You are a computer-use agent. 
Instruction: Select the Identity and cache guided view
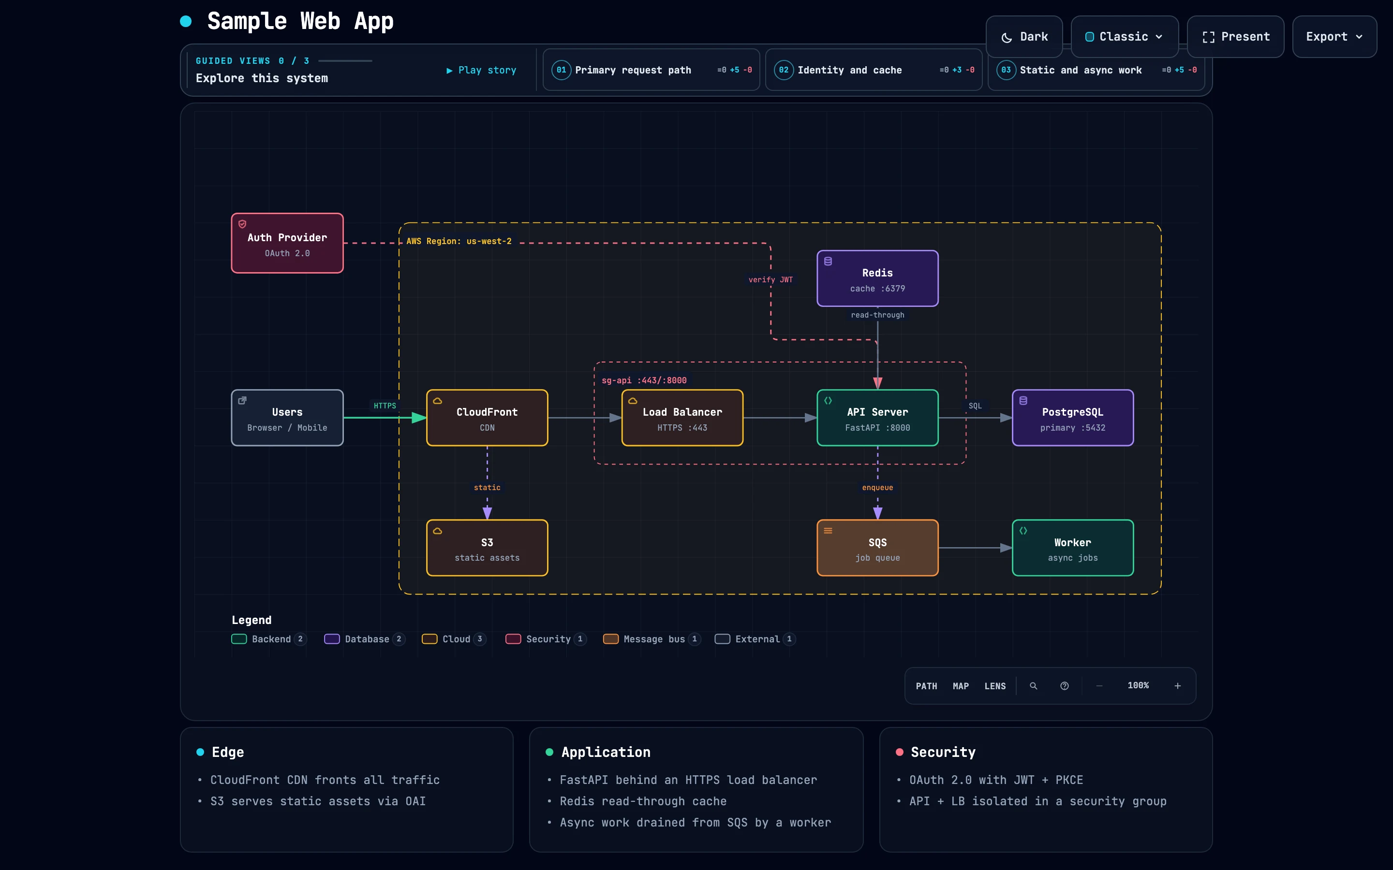[873, 70]
